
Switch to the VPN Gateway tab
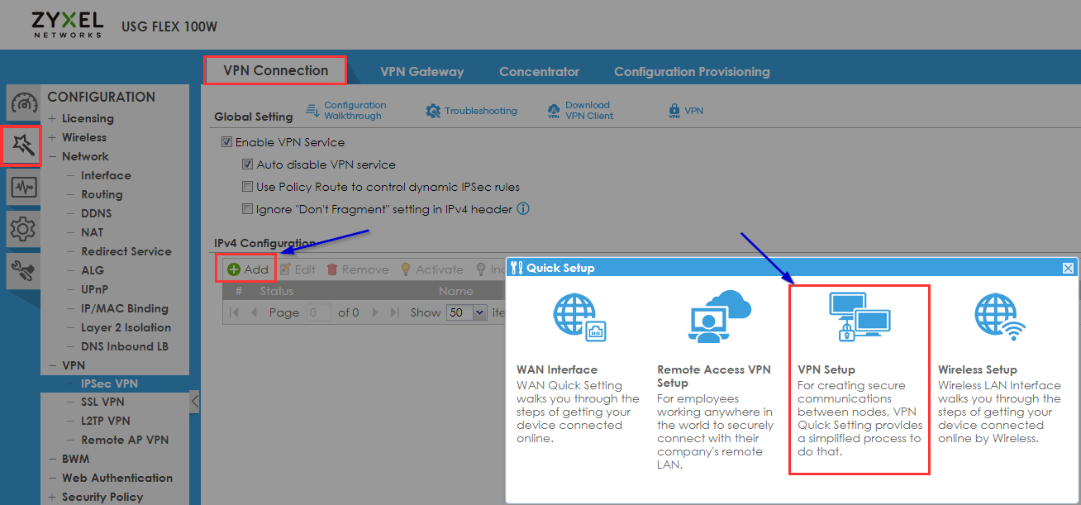pos(421,71)
